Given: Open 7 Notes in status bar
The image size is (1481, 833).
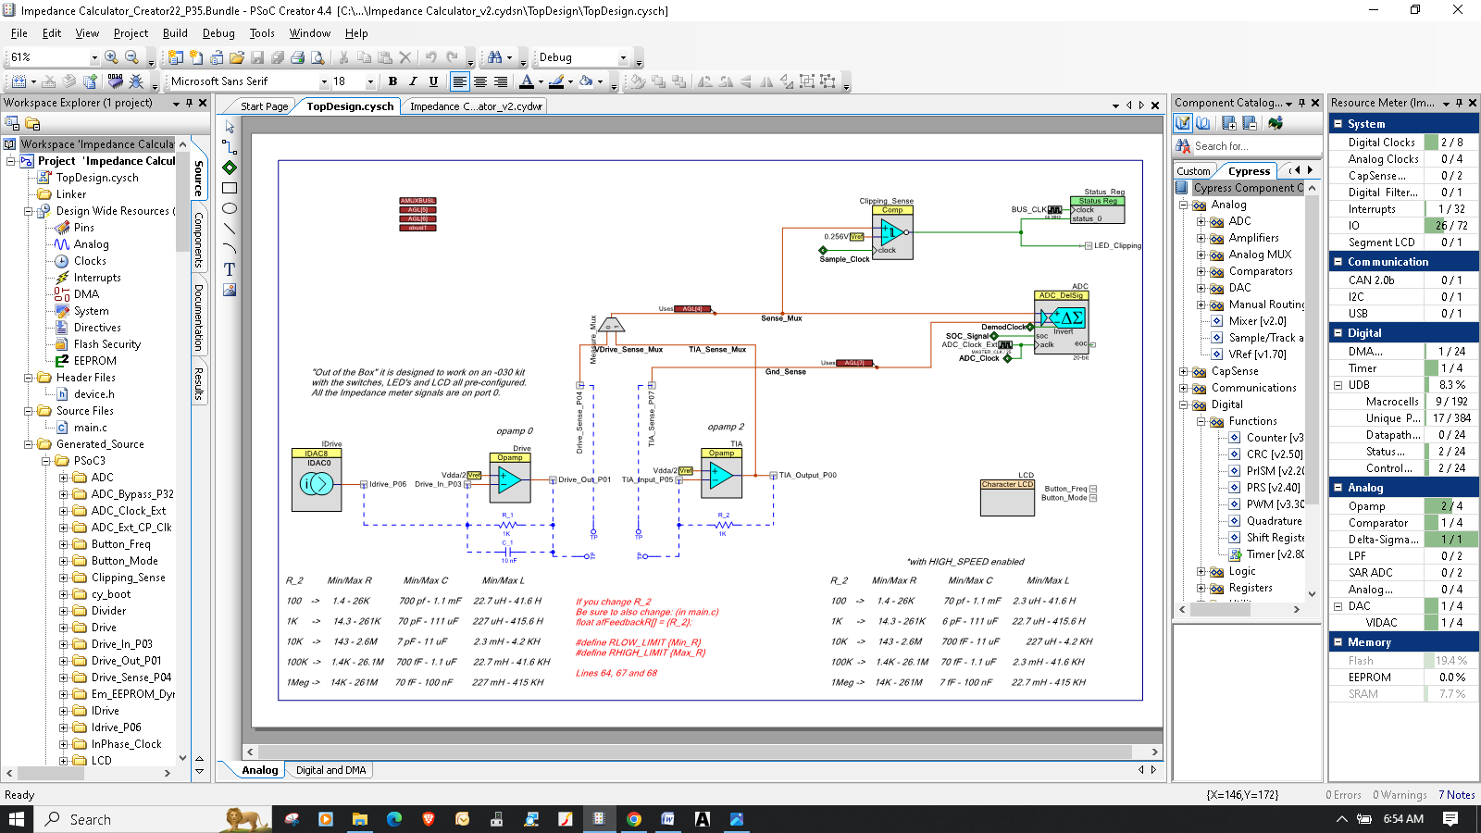Looking at the screenshot, I should (1457, 795).
